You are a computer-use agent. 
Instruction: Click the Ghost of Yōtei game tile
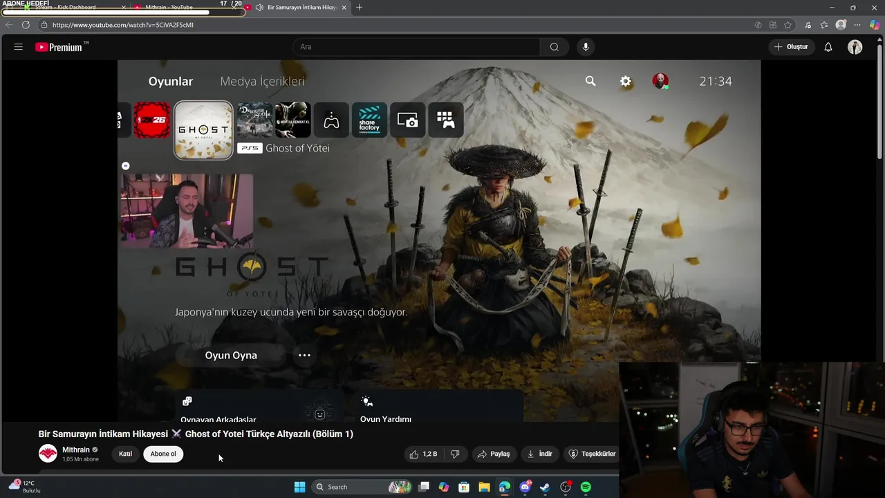pos(203,130)
